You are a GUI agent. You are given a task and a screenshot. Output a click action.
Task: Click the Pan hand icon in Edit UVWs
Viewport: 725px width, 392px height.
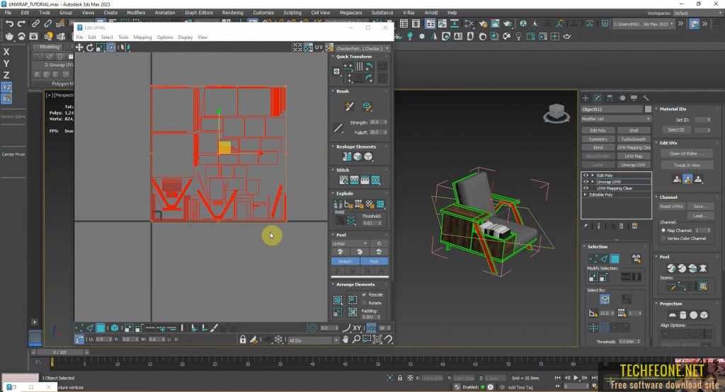coord(346,340)
